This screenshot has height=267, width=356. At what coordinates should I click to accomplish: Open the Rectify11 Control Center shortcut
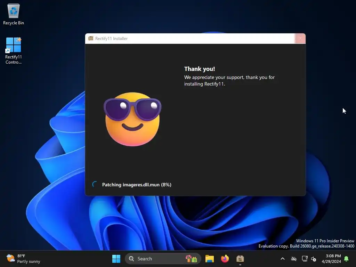(14, 51)
